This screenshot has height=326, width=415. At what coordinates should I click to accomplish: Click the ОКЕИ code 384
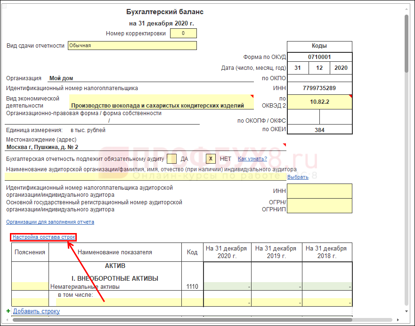319,130
